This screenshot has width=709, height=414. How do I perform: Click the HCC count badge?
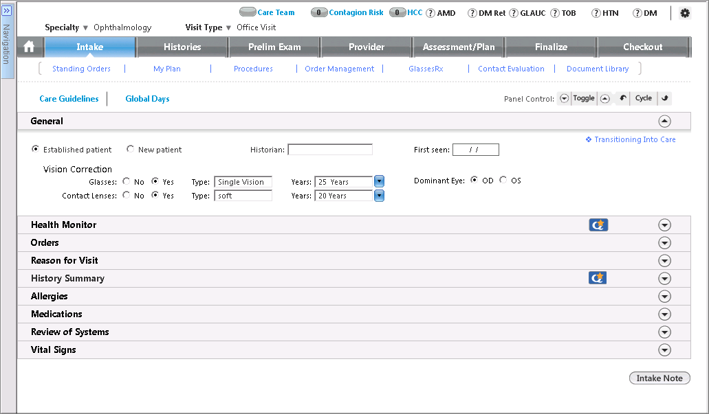pos(397,12)
